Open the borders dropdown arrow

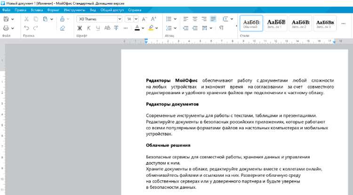click(211, 28)
